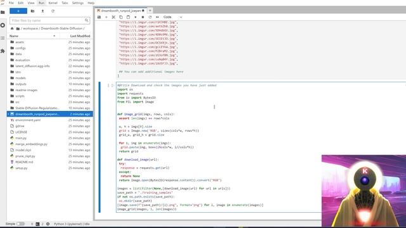This screenshot has width=406, height=228.
Task: Select the evaluation folder
Action: 49,60
